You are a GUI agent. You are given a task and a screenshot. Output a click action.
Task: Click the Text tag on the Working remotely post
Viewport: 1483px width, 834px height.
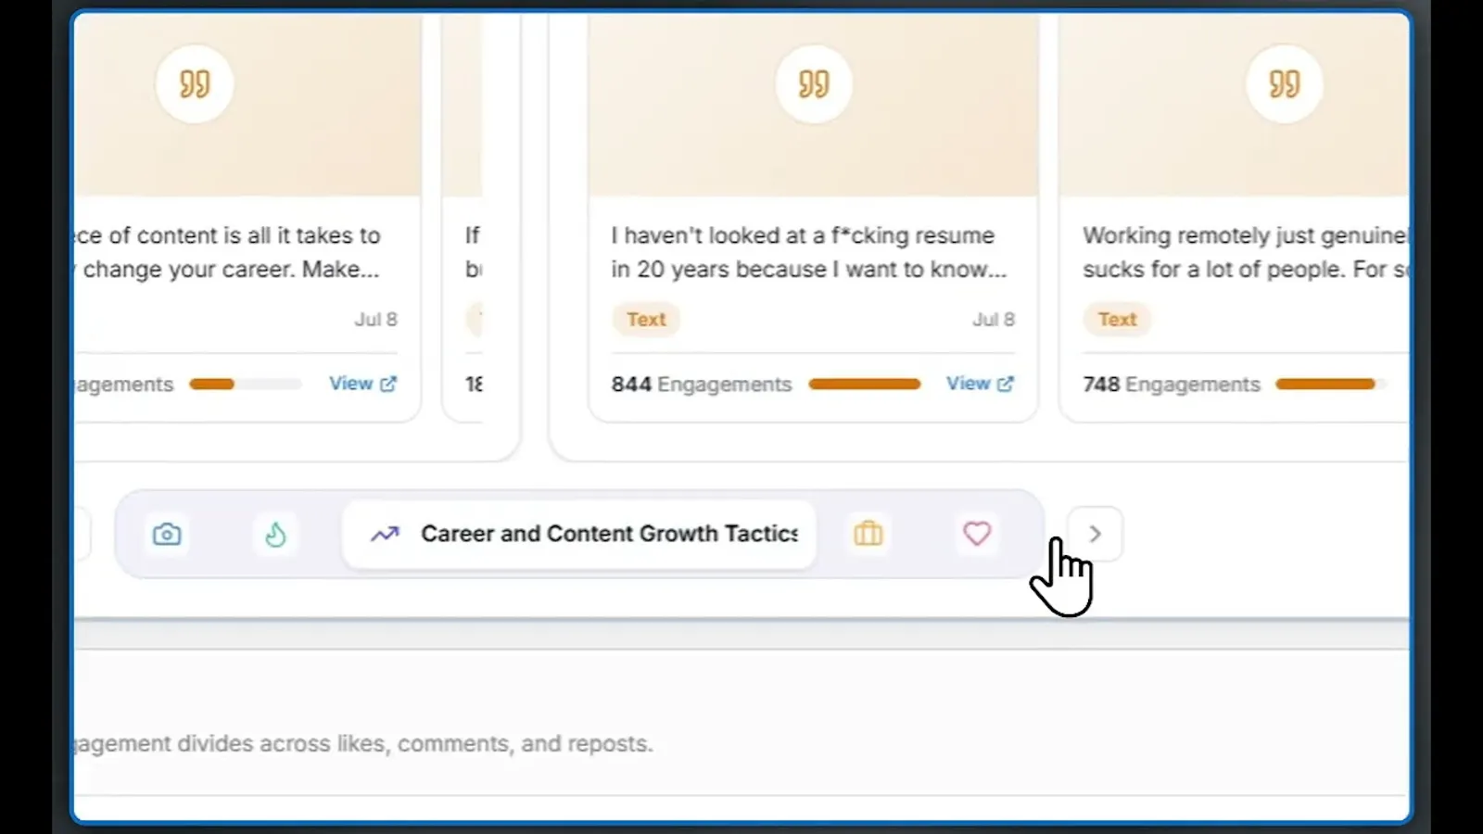tap(1117, 319)
